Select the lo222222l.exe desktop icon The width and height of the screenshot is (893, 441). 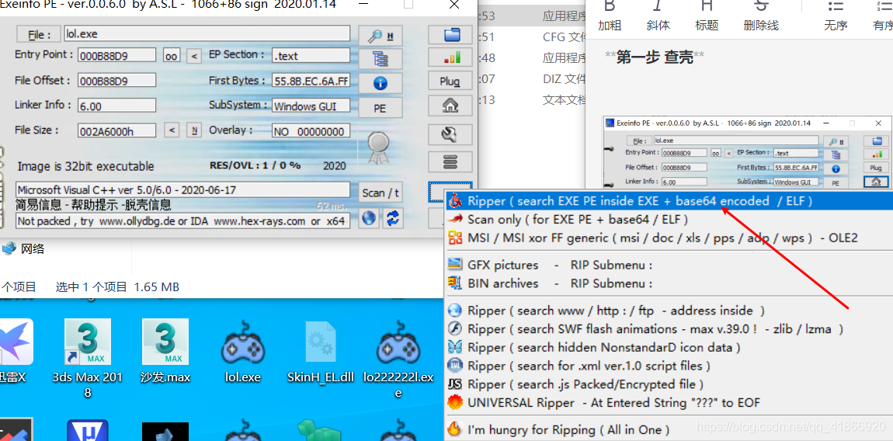398,359
